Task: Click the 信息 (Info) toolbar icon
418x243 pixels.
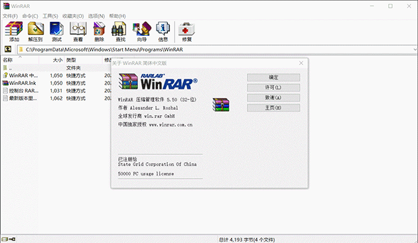Action: 163,28
